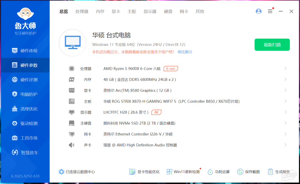300x184 pixels.
Task: Switch to the 总览 overview tab
Action: tap(64, 11)
